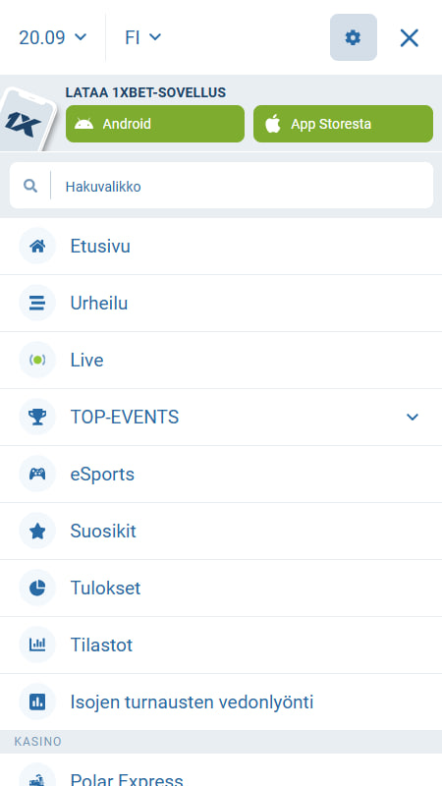Download the Android app

coord(155,124)
